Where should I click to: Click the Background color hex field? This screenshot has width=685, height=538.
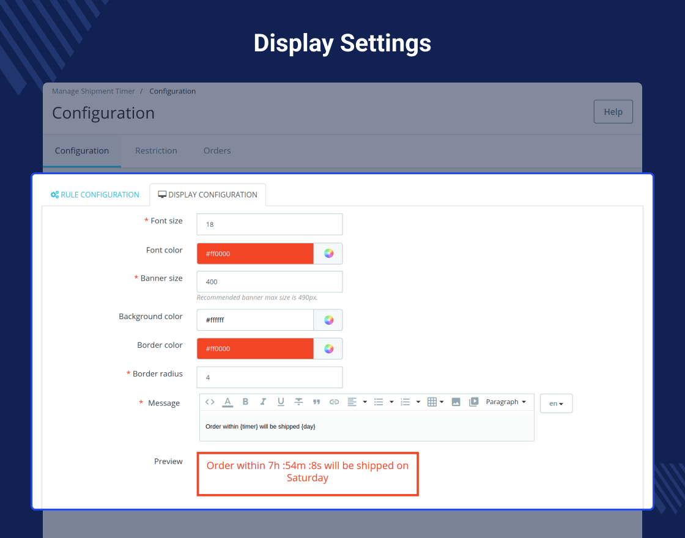coord(255,320)
